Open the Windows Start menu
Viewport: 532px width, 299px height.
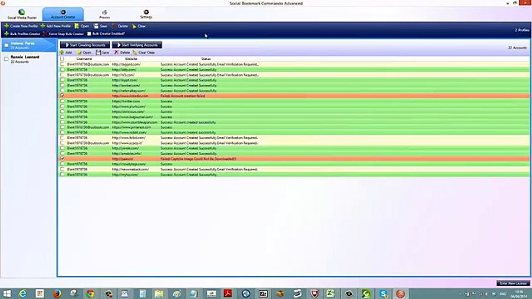7,294
